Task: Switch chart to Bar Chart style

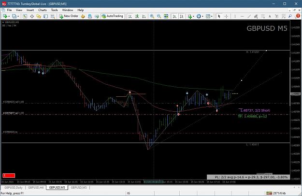Action: tap(130, 16)
